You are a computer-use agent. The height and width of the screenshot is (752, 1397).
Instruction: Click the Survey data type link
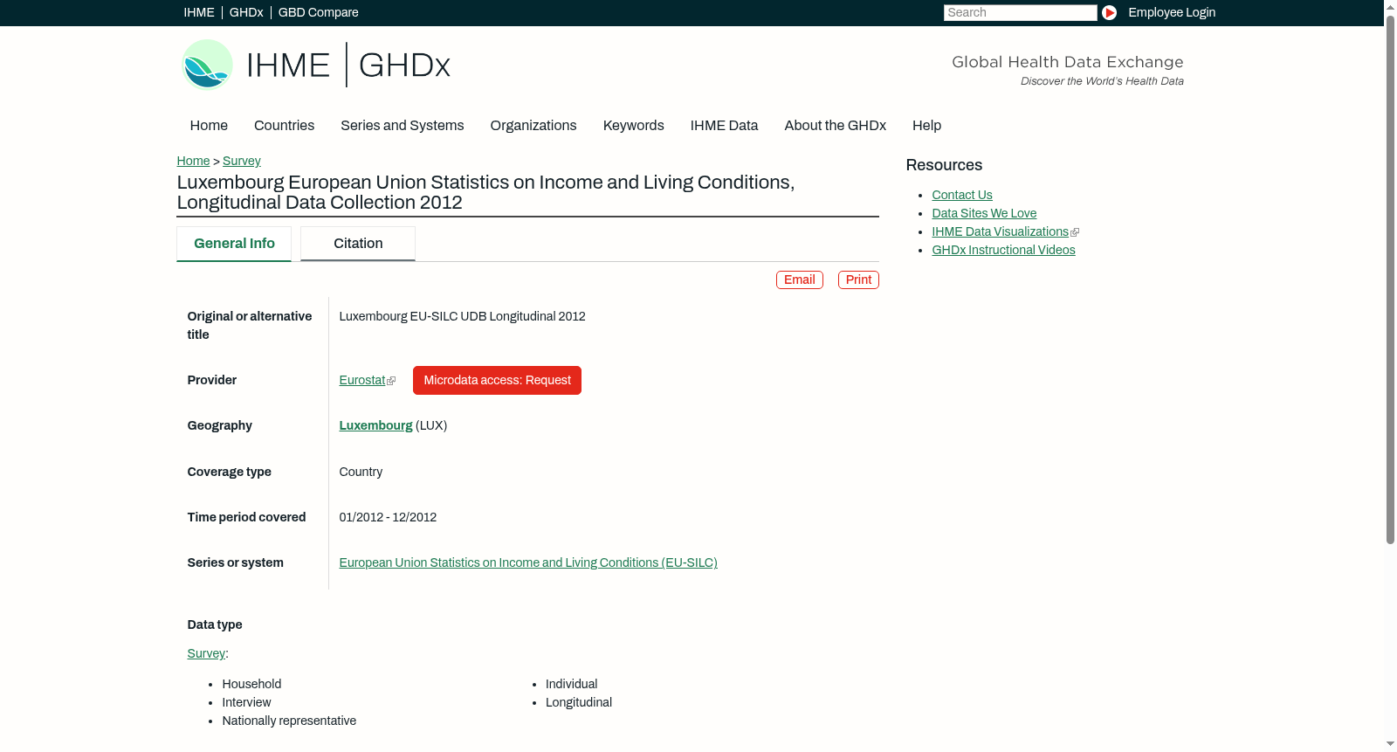[206, 654]
